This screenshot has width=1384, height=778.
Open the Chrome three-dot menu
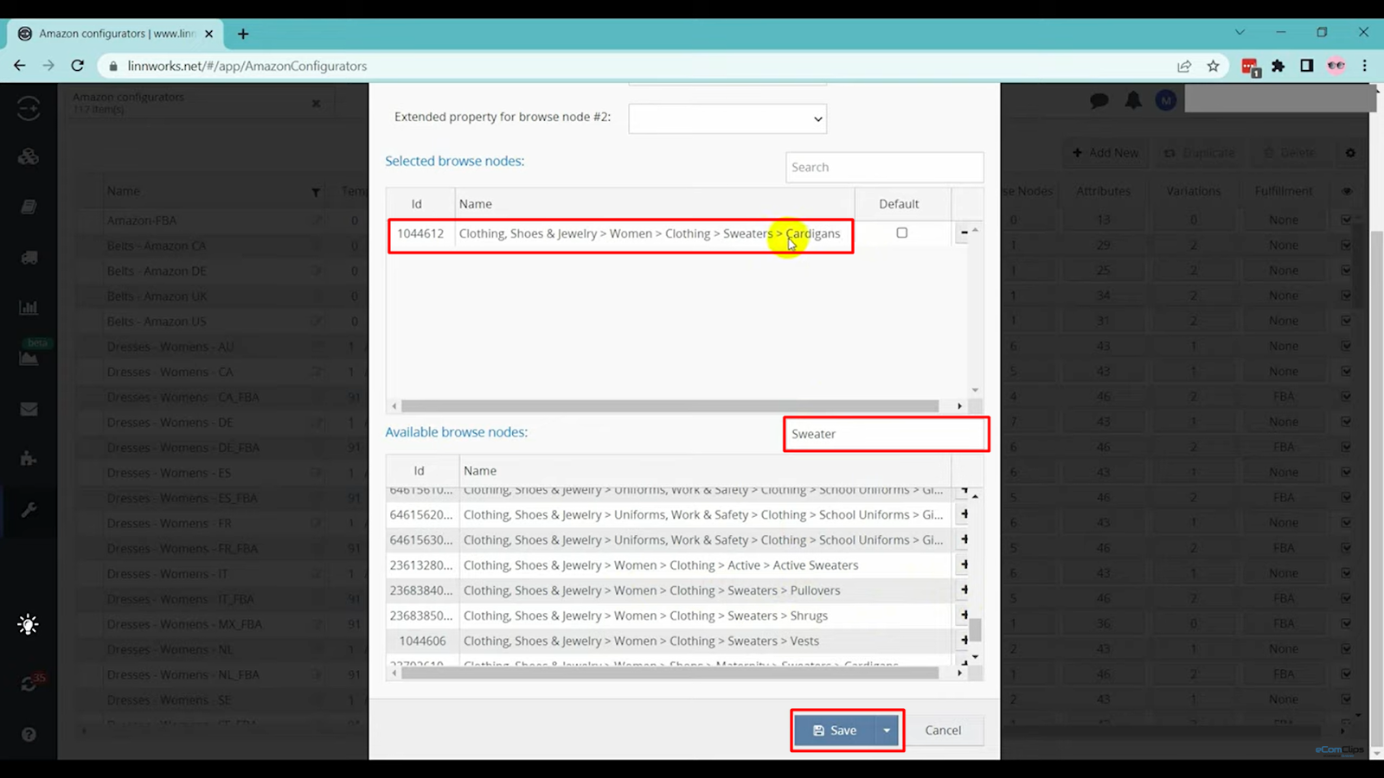tap(1365, 66)
